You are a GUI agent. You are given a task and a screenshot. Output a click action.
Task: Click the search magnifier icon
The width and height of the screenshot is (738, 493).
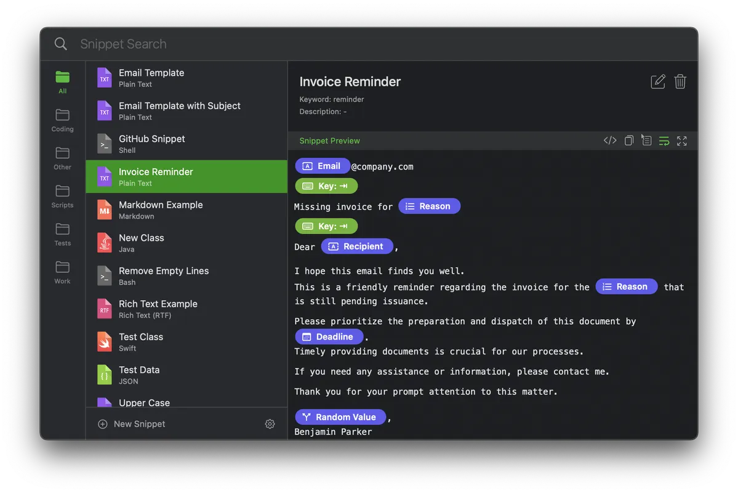pos(60,44)
